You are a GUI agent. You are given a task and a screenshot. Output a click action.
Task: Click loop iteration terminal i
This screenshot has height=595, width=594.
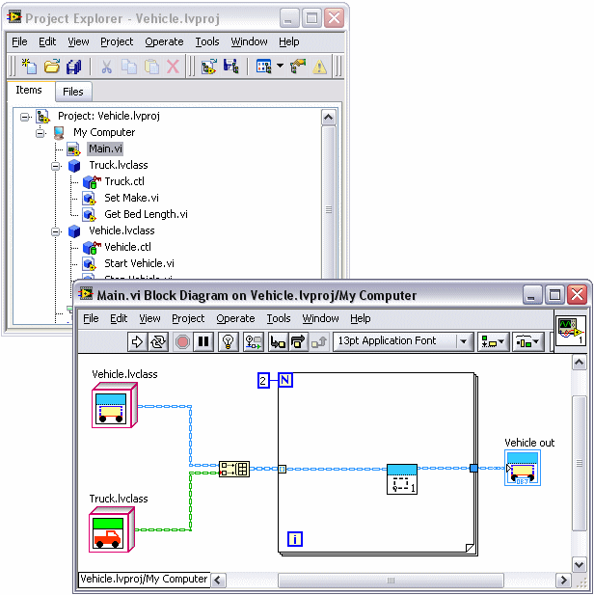pos(295,539)
